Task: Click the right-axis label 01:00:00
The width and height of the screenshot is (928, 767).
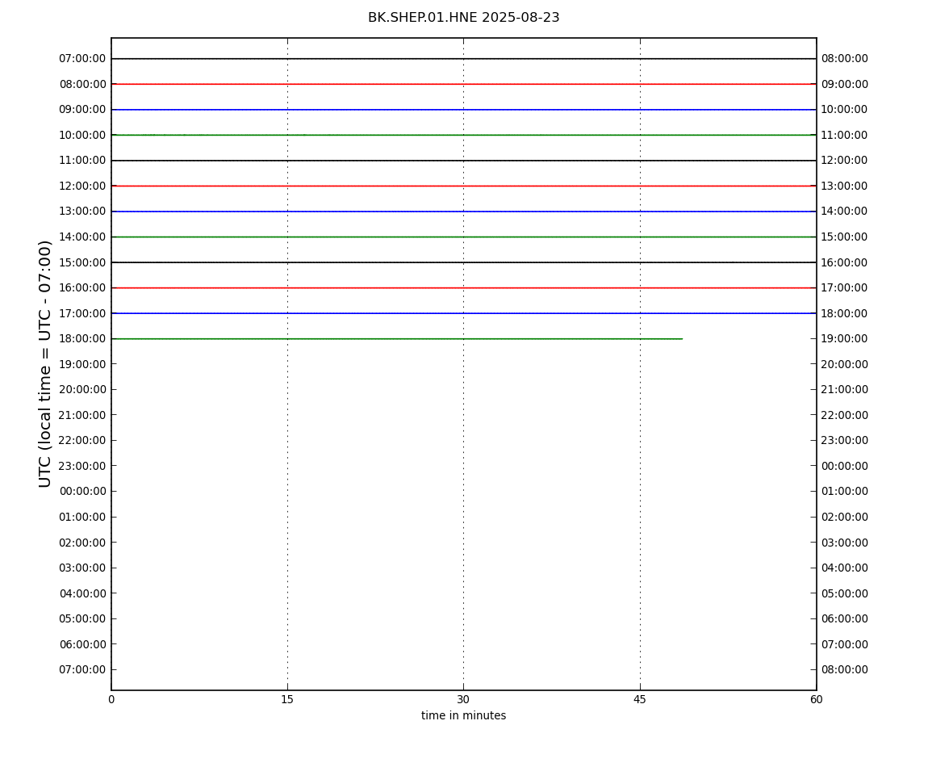Action: pyautogui.click(x=845, y=492)
